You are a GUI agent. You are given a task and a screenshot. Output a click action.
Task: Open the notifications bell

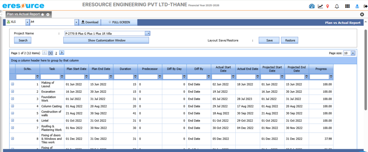point(337,6)
